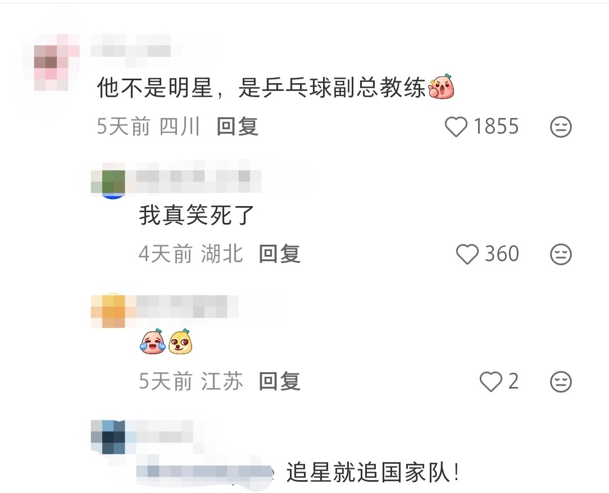Open the green avatar of 湖北 replier
609x493 pixels.
[x=108, y=182]
